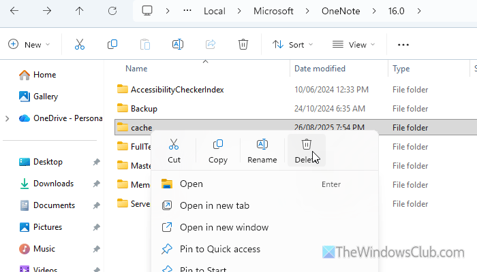
Task: Click the pin icon next to Downloads
Action: click(97, 184)
